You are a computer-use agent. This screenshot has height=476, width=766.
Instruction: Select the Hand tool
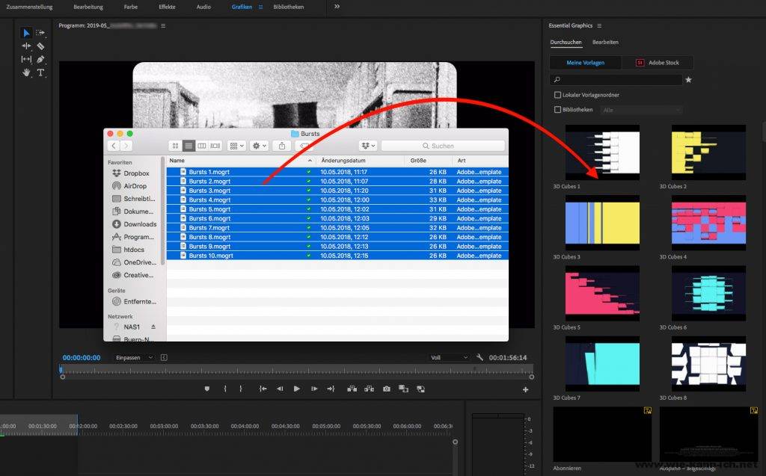(x=26, y=72)
